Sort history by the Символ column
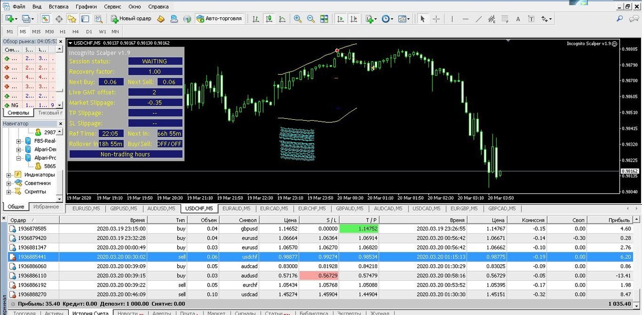Screen dimensions: 642x315 click(x=239, y=220)
